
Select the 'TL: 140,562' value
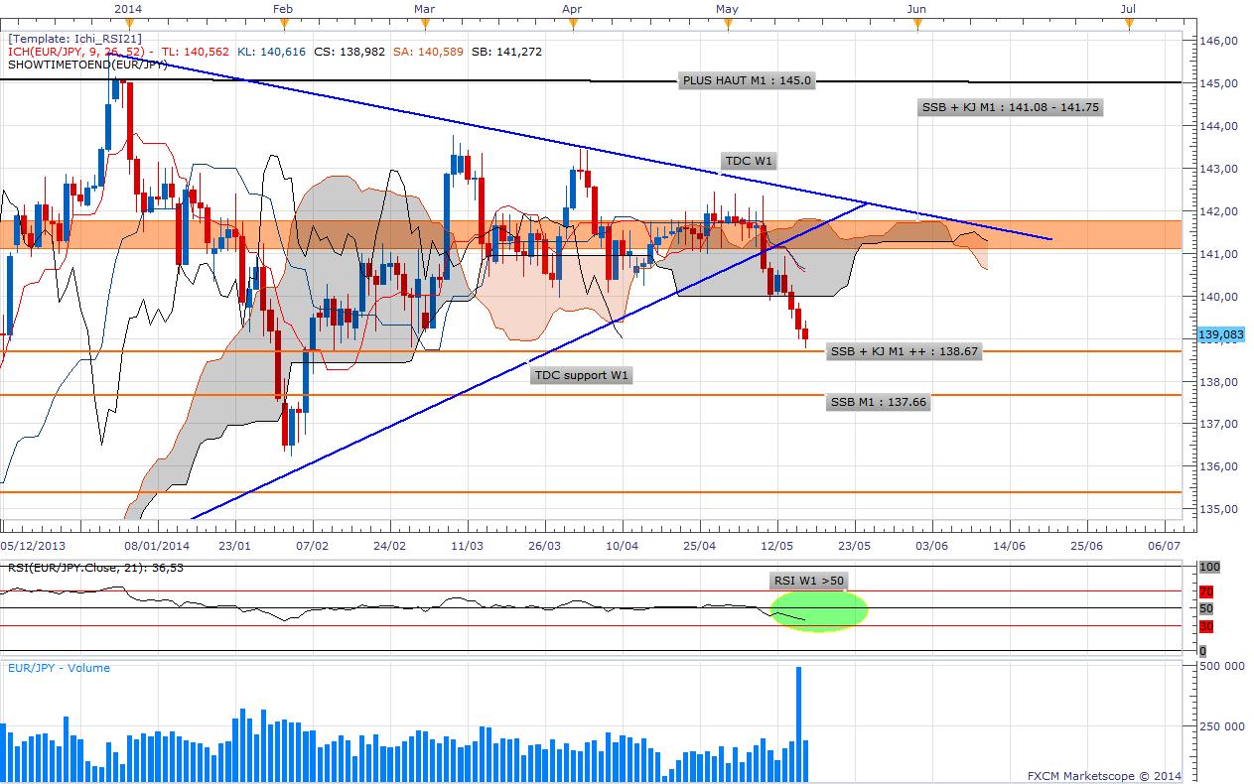(x=198, y=52)
